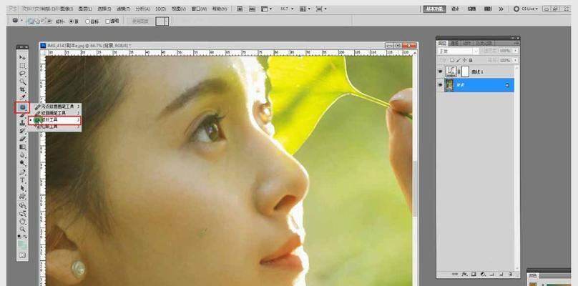Select the Hand tool
Viewport: 578px width, 286px height.
point(23,222)
